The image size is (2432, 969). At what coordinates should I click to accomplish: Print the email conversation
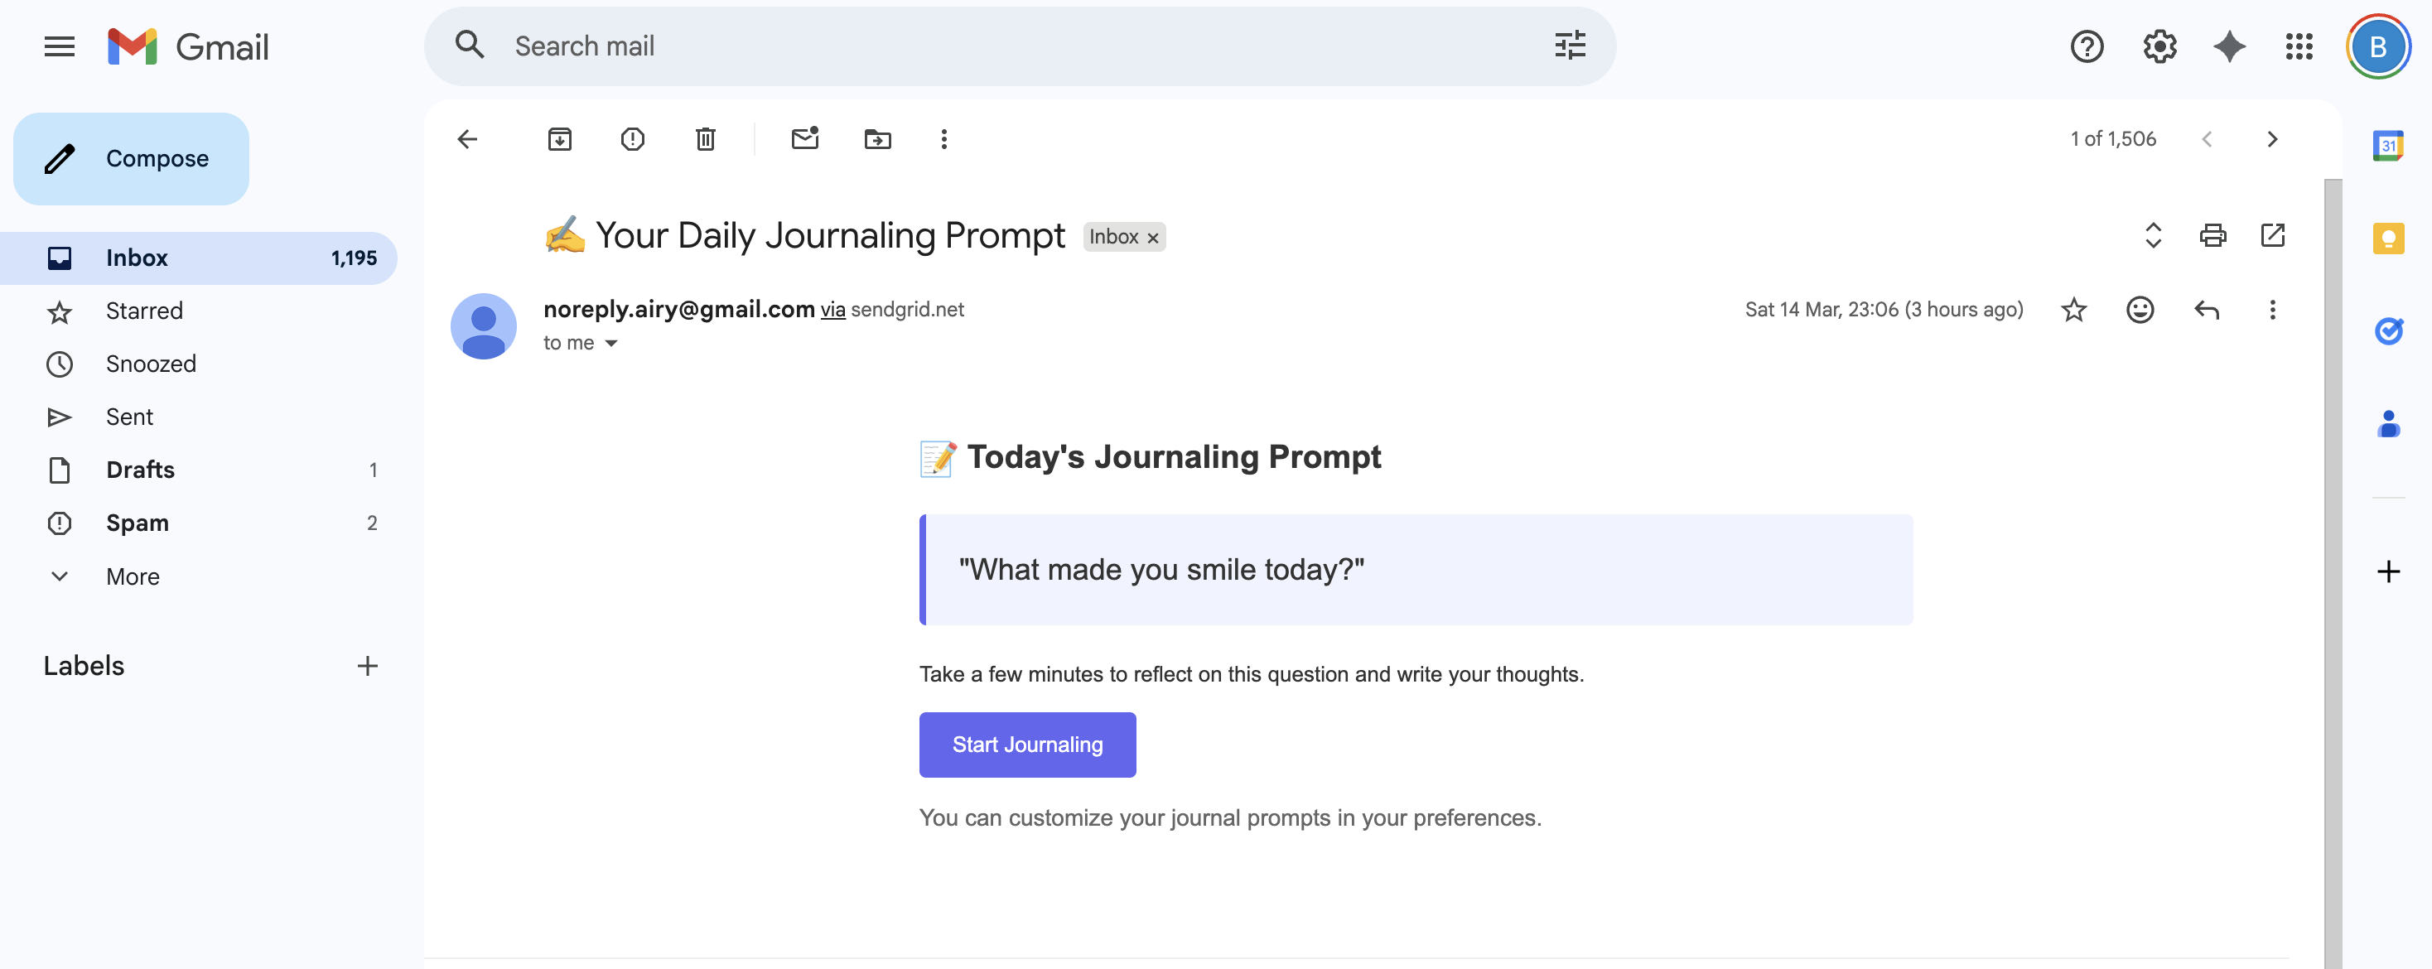coord(2212,235)
